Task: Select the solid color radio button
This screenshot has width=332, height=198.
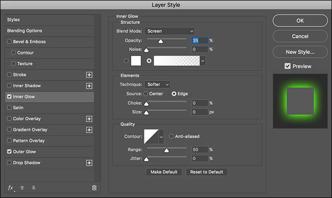Action: (126, 61)
